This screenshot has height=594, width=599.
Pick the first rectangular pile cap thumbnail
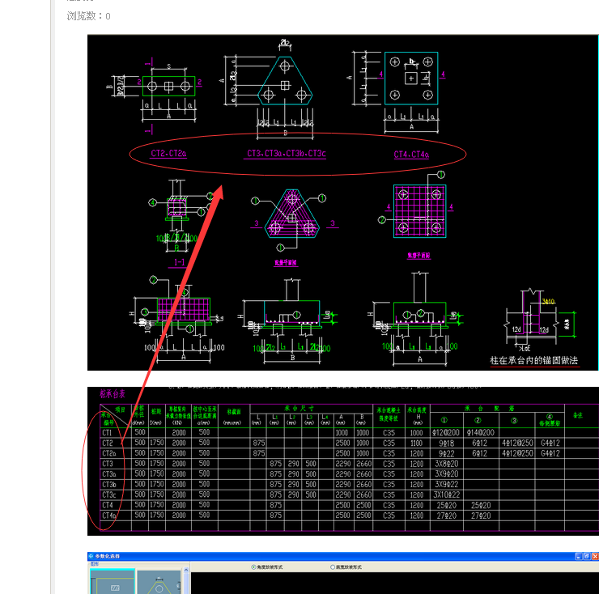click(113, 581)
